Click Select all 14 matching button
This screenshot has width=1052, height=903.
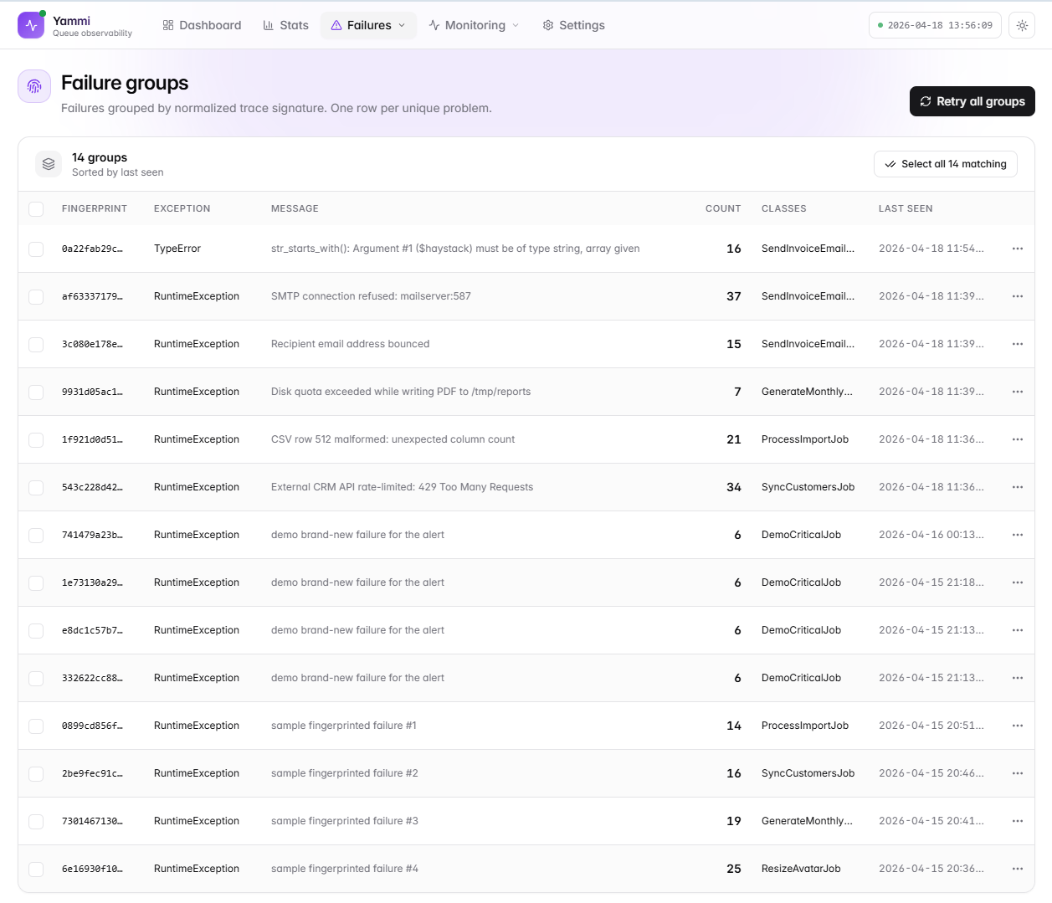[946, 164]
